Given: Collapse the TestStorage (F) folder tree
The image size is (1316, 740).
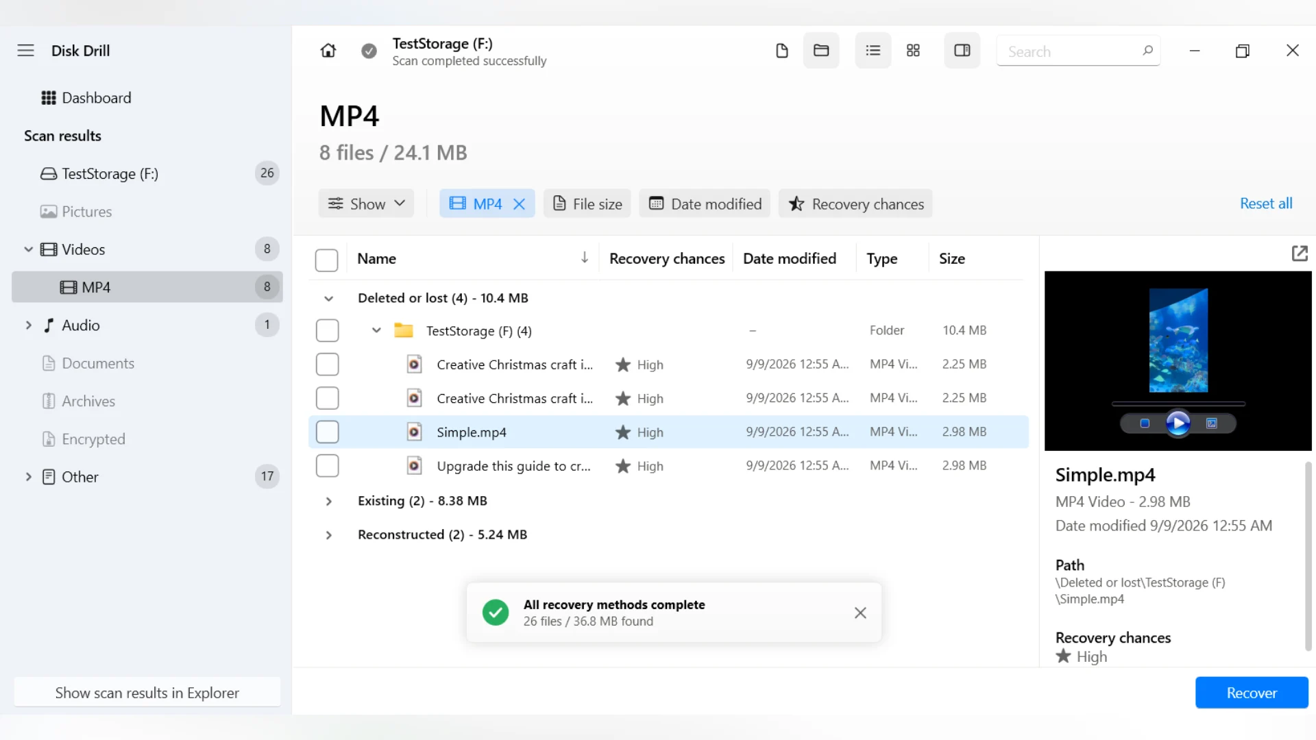Looking at the screenshot, I should point(376,330).
